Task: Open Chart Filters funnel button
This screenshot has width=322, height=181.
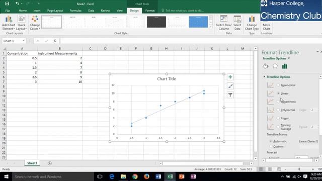Action: coord(230,95)
